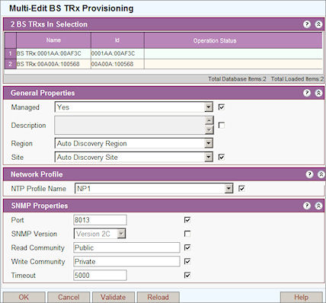Uncheck the Managed field checkbox
The width and height of the screenshot is (326, 303).
pos(222,107)
